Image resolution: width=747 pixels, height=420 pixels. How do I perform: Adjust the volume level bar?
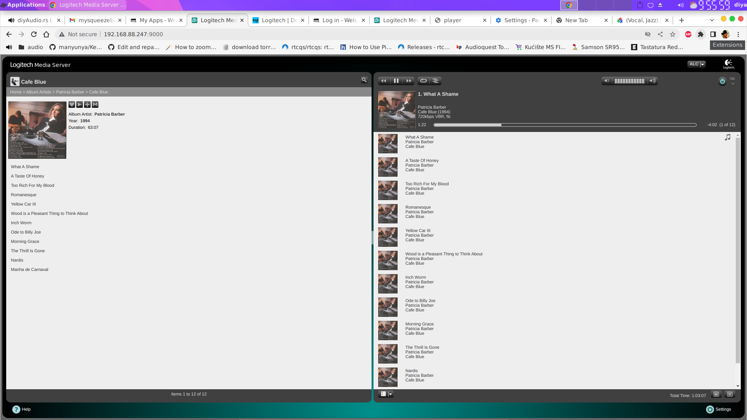click(630, 81)
